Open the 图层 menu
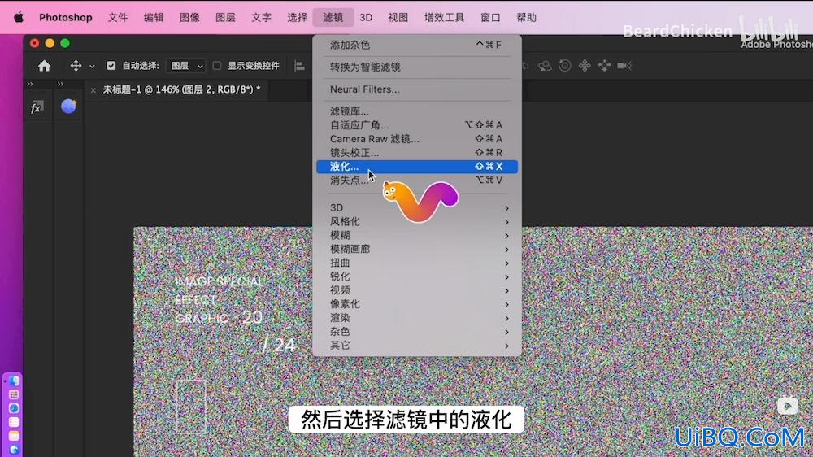 [x=225, y=17]
